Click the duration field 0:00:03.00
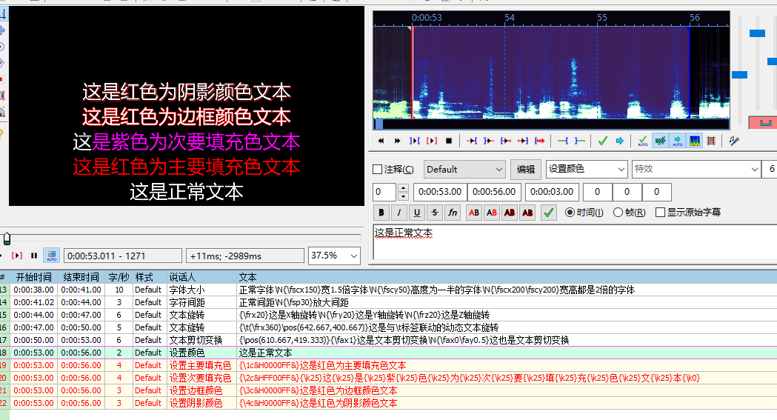777x420 pixels. pos(552,192)
